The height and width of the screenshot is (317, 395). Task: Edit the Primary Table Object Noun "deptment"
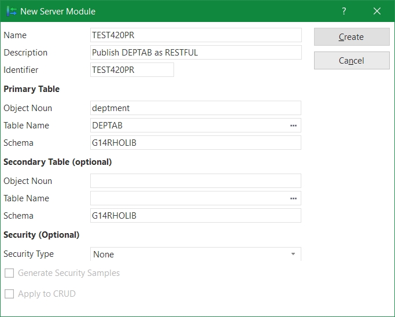click(x=195, y=108)
